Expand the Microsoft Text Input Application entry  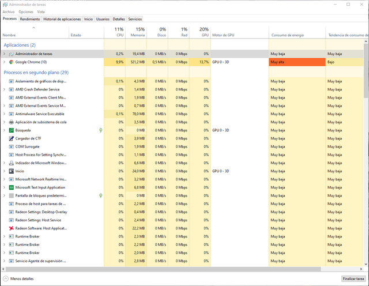click(4, 187)
